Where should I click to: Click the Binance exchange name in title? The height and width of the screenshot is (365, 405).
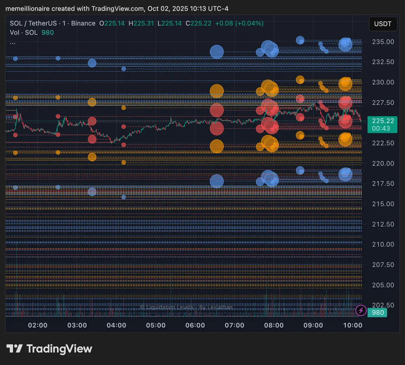click(83, 23)
